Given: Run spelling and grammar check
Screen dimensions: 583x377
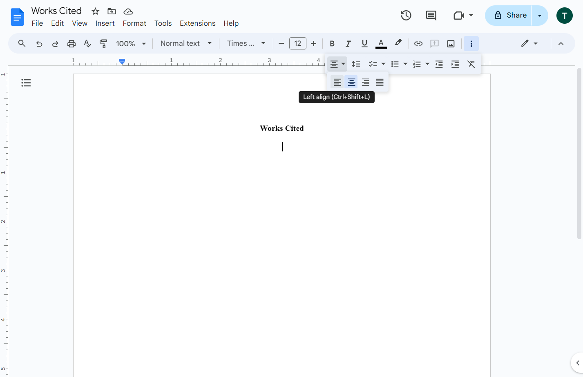Looking at the screenshot, I should pyautogui.click(x=87, y=44).
